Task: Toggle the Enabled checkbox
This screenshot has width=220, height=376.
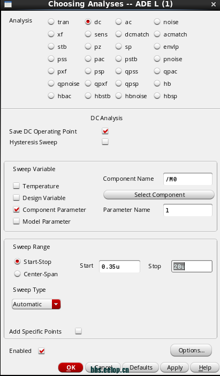Action: (x=42, y=351)
